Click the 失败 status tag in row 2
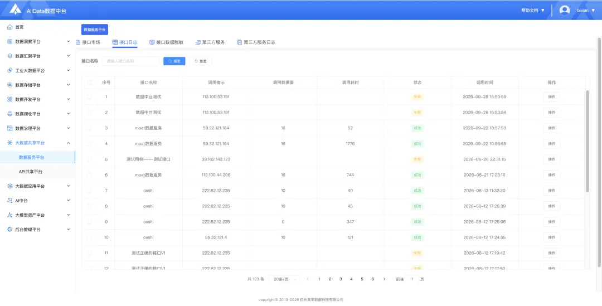The width and height of the screenshot is (602, 306). pyautogui.click(x=417, y=113)
